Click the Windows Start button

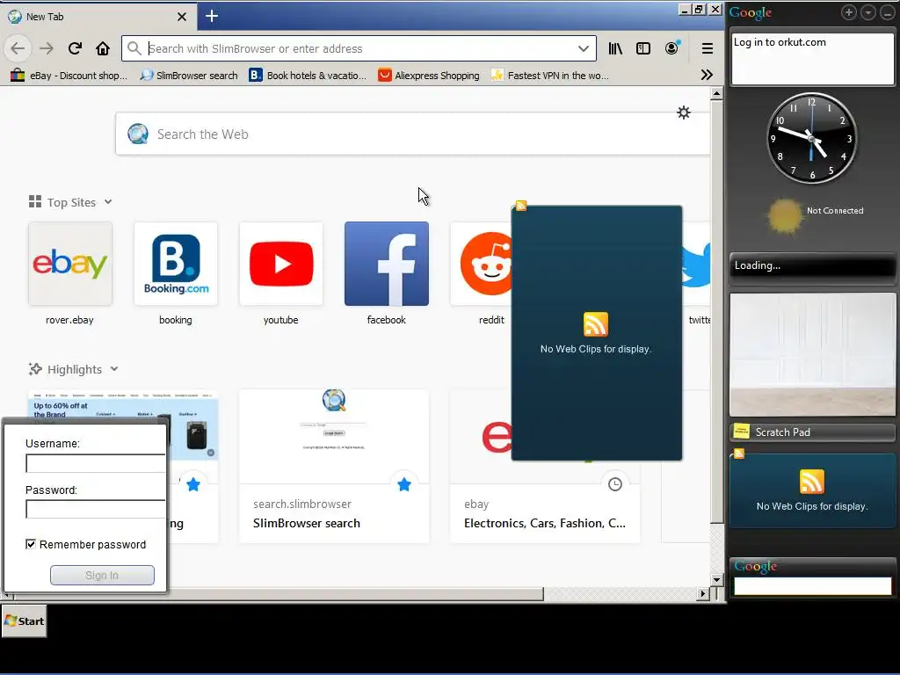pos(24,621)
